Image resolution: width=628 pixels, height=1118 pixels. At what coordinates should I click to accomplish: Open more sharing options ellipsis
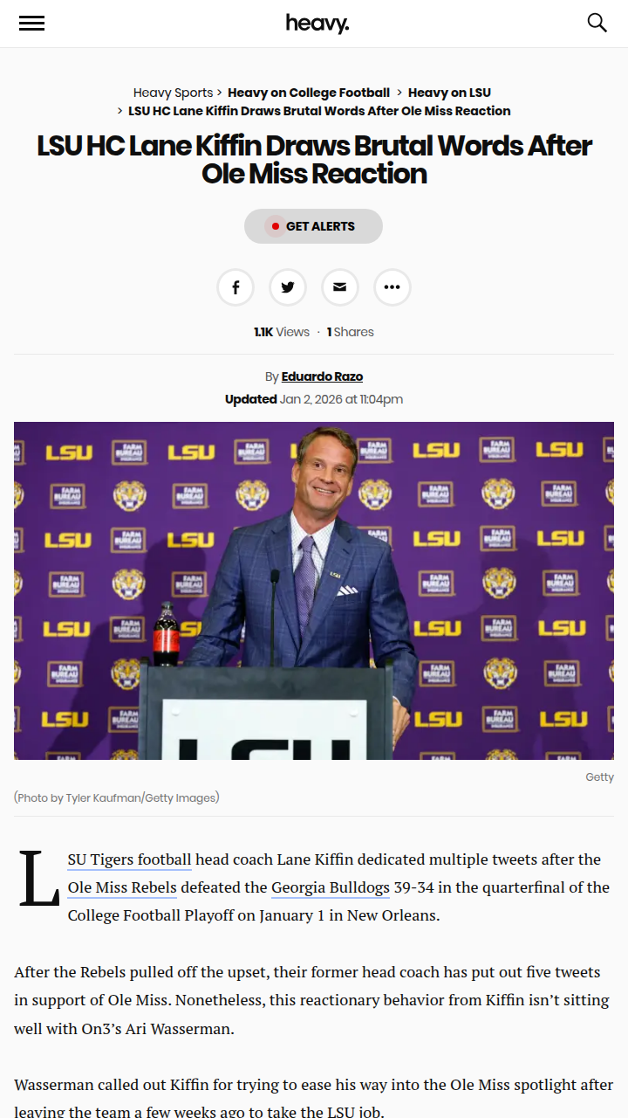[392, 287]
